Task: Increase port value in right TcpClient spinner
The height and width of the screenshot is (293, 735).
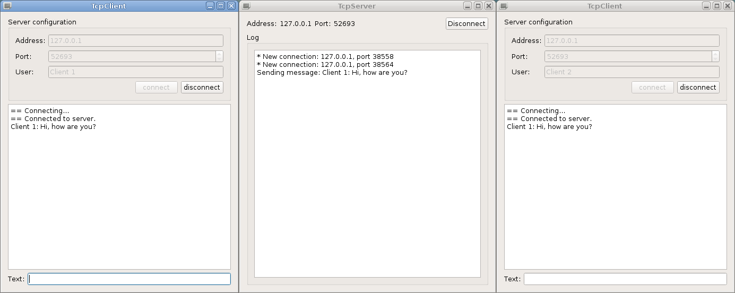Action: (716, 54)
